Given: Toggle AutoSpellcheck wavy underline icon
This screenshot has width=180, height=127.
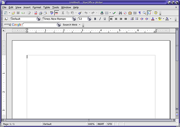Looking at the screenshot, I should [57, 13].
